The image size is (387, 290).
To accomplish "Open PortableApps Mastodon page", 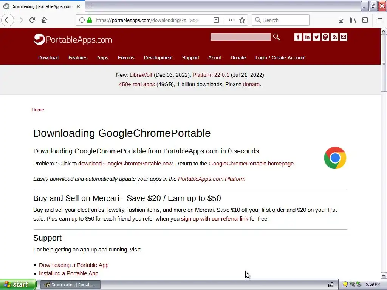I will 325,37.
